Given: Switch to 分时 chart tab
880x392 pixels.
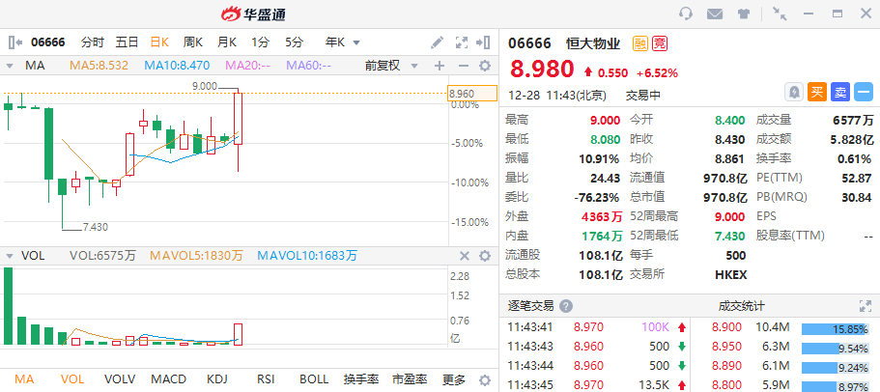Looking at the screenshot, I should click(x=93, y=42).
